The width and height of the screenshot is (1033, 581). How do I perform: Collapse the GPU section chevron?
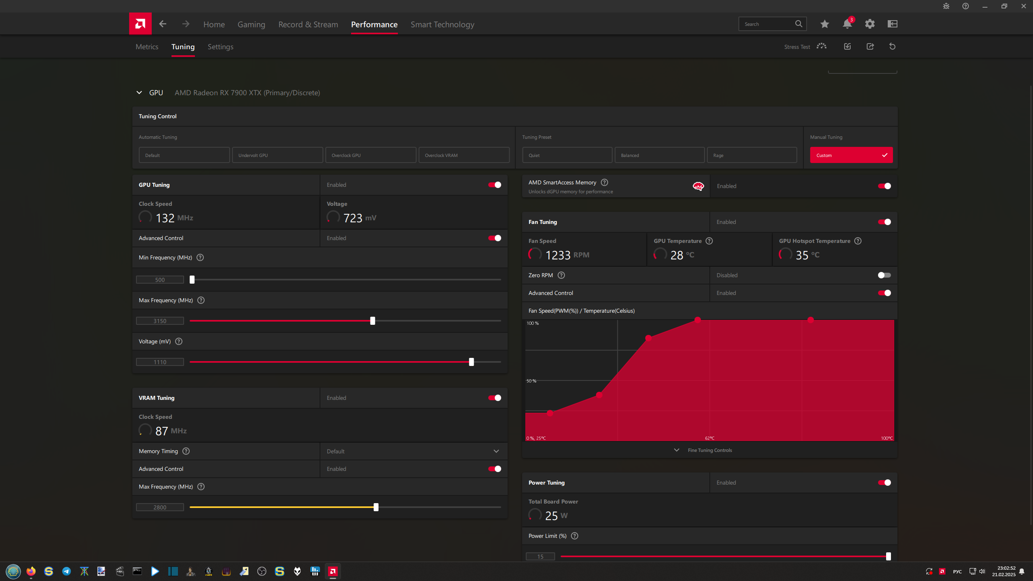click(x=139, y=93)
